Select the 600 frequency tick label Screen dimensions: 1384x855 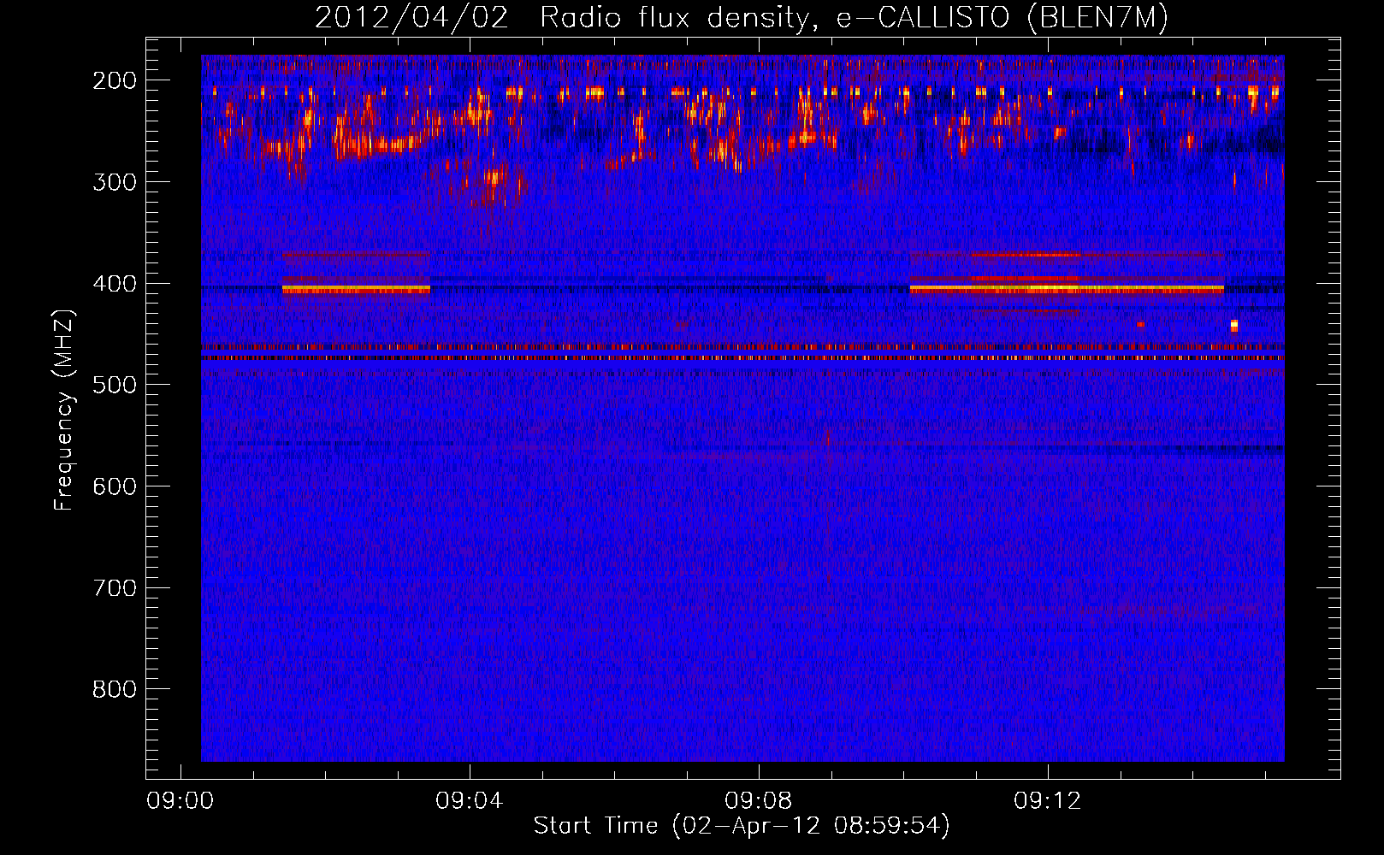115,486
